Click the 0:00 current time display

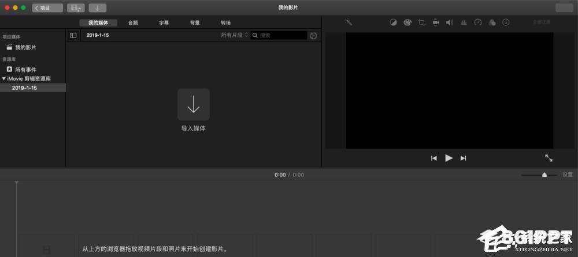(280, 175)
